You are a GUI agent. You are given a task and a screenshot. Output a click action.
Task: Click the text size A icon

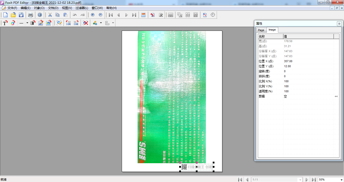click(180, 15)
